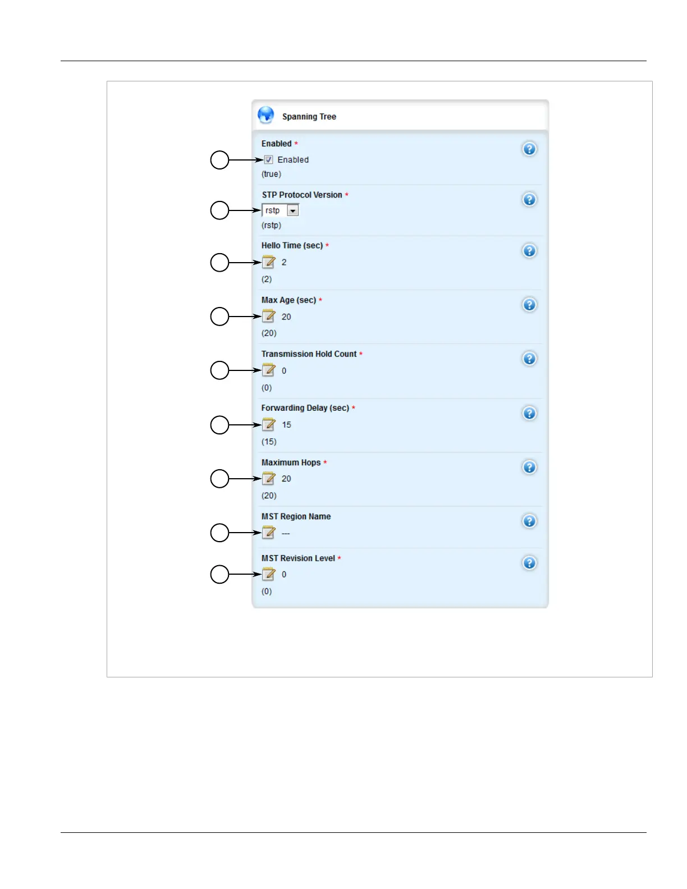687x889 pixels.
Task: Click the MST Region Name label
Action: click(296, 516)
